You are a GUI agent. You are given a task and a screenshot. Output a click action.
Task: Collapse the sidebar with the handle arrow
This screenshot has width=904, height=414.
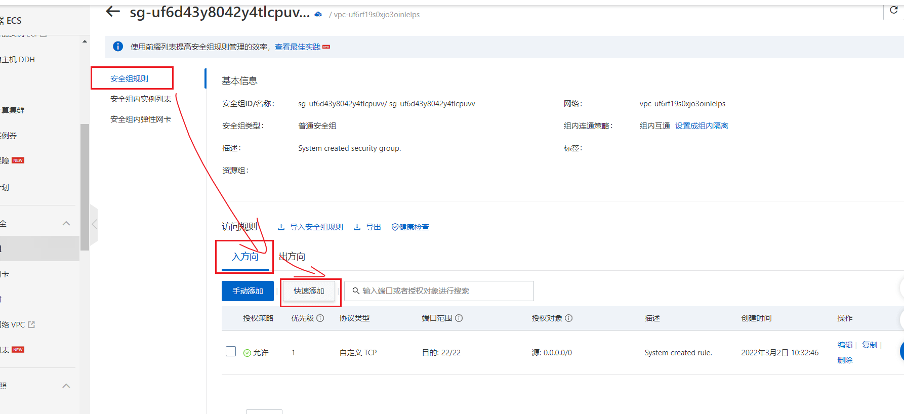[x=94, y=224]
